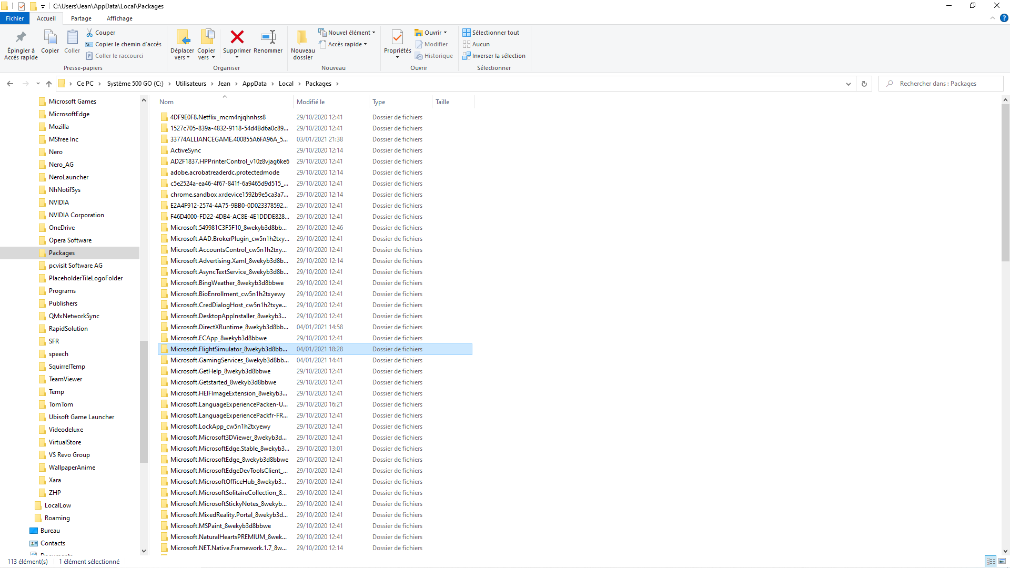Screen dimensions: 1010x568
Task: Click the help question mark icon
Action: pyautogui.click(x=1004, y=18)
